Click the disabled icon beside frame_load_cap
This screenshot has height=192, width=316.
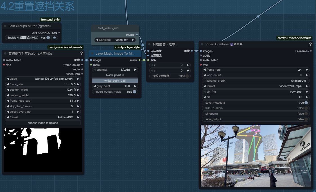click(x=75, y=101)
